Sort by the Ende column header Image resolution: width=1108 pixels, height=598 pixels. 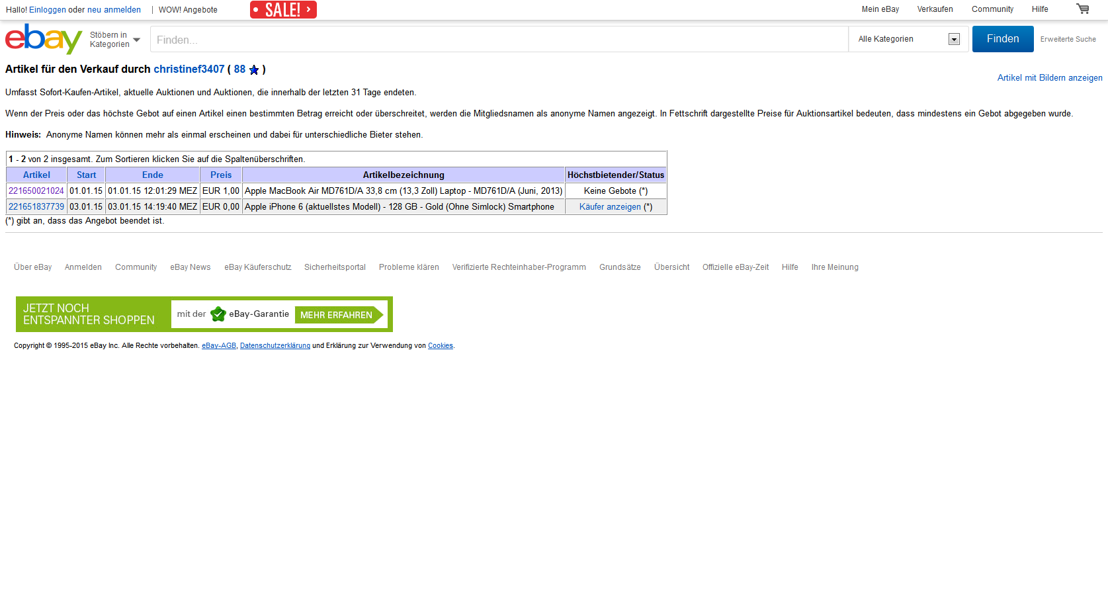pyautogui.click(x=152, y=175)
